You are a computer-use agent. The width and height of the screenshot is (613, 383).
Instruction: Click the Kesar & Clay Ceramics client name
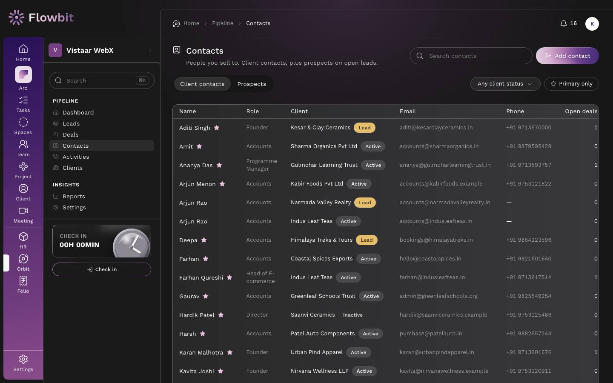321,128
